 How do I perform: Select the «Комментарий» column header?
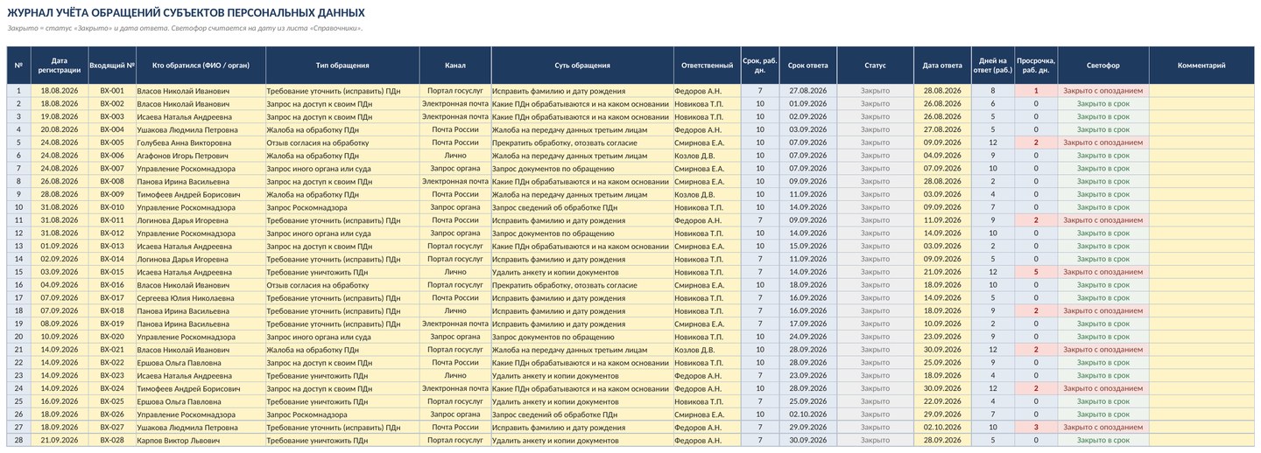tap(1201, 66)
